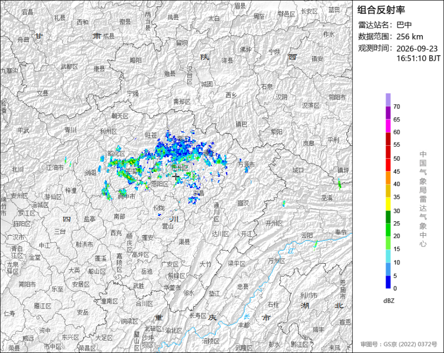Click the 达川区 label

[x=220, y=234]
